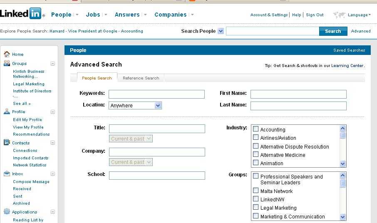
Task: Open Company Current & past dropdown
Action: (131, 162)
